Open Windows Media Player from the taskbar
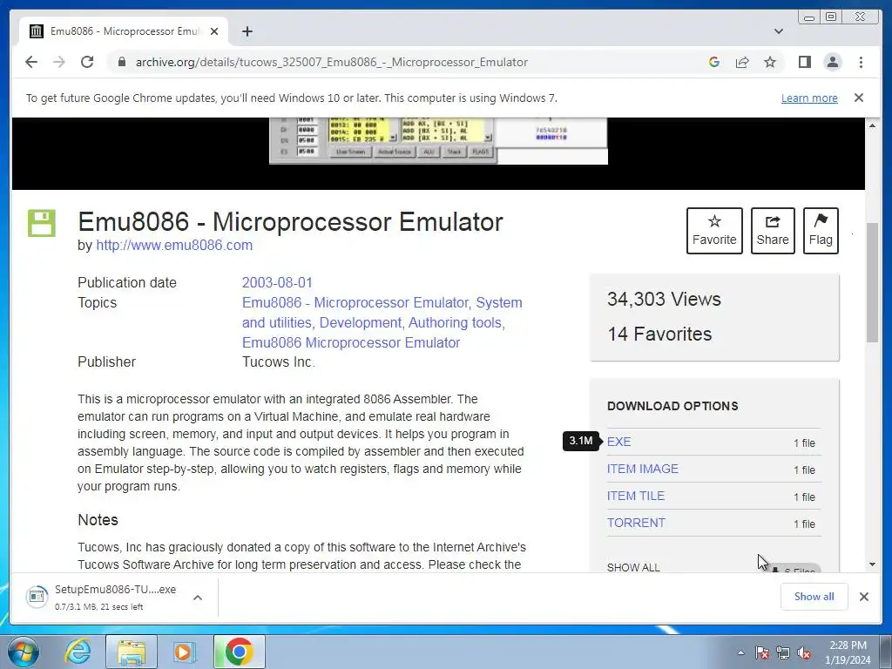The width and height of the screenshot is (892, 669). [185, 652]
